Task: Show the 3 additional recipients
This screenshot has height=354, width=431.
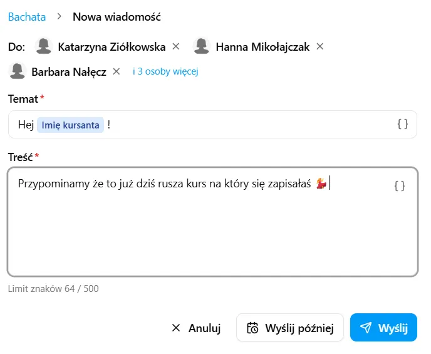Action: (165, 71)
